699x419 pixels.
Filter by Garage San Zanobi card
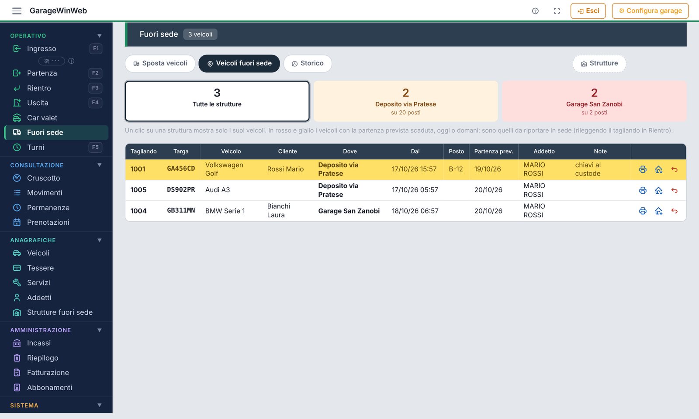[594, 101]
